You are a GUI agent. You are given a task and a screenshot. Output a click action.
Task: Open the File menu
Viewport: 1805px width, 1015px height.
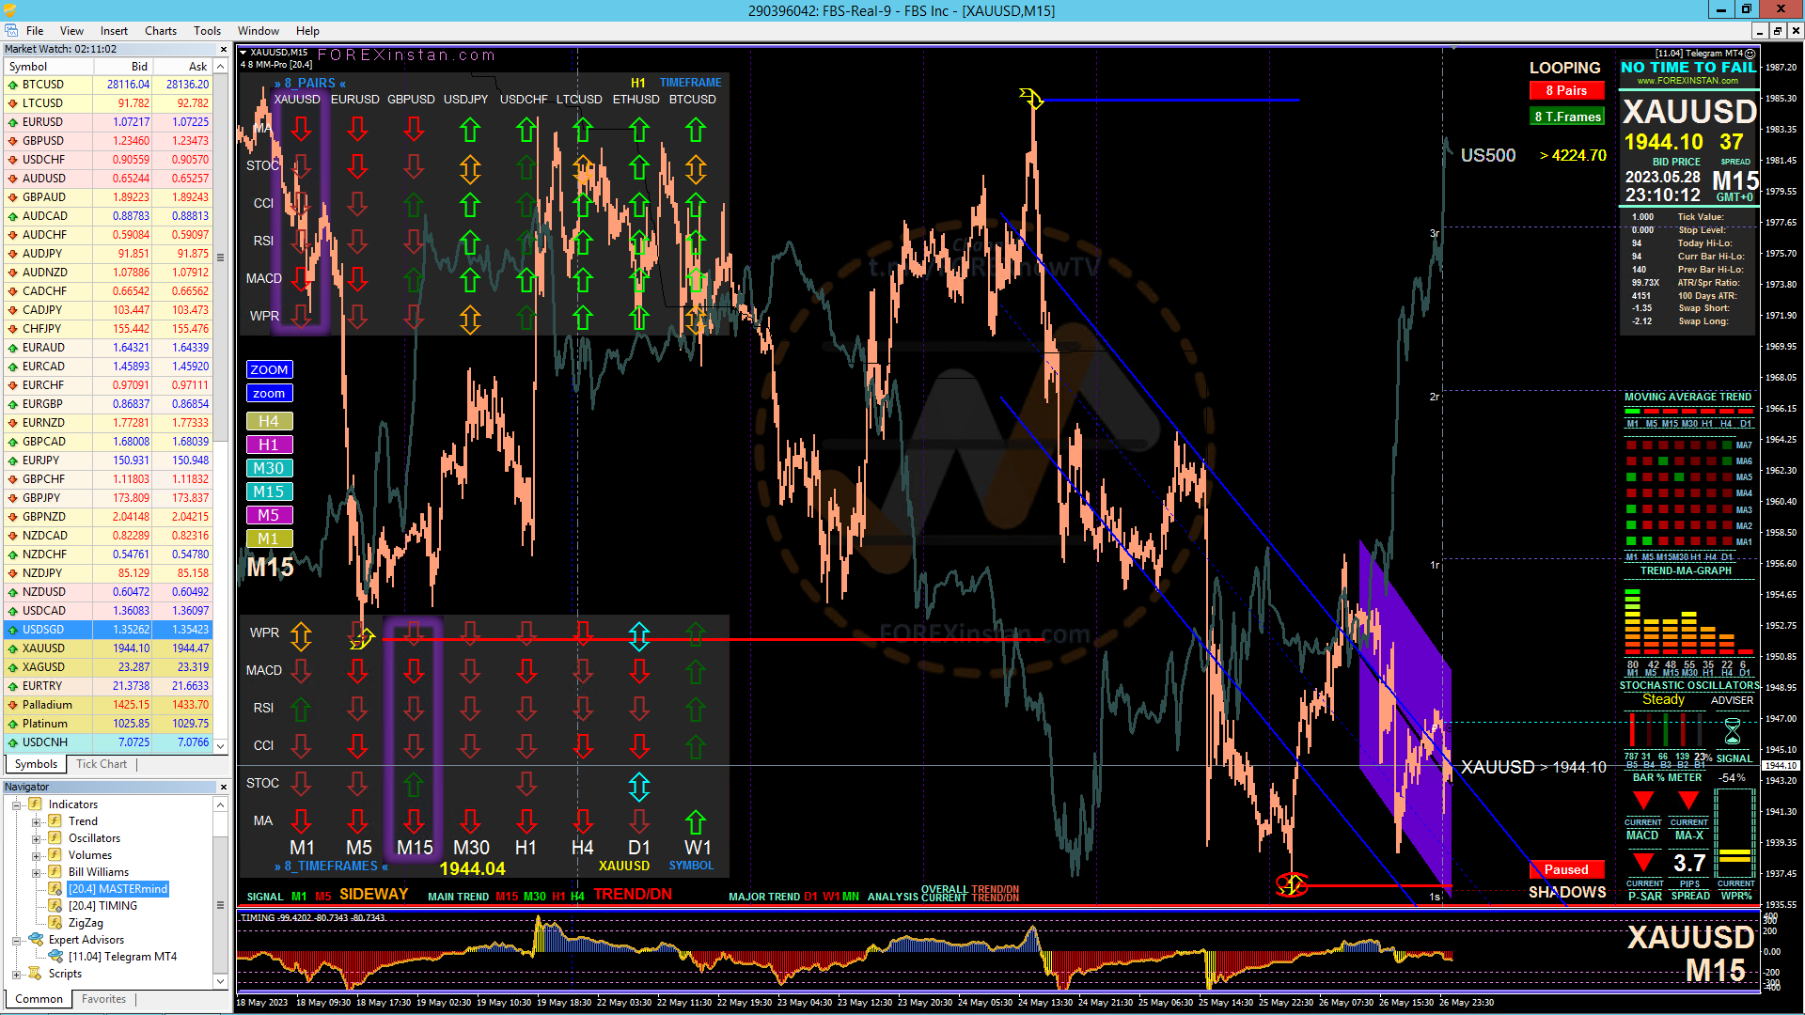(x=34, y=31)
